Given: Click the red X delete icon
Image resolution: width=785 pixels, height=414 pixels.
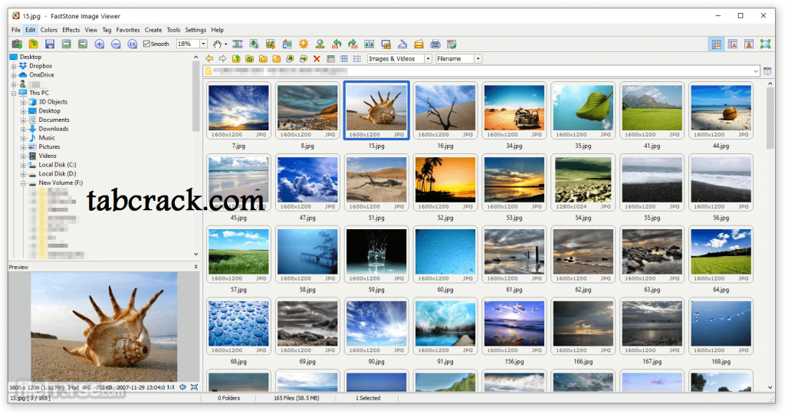Looking at the screenshot, I should tap(317, 58).
